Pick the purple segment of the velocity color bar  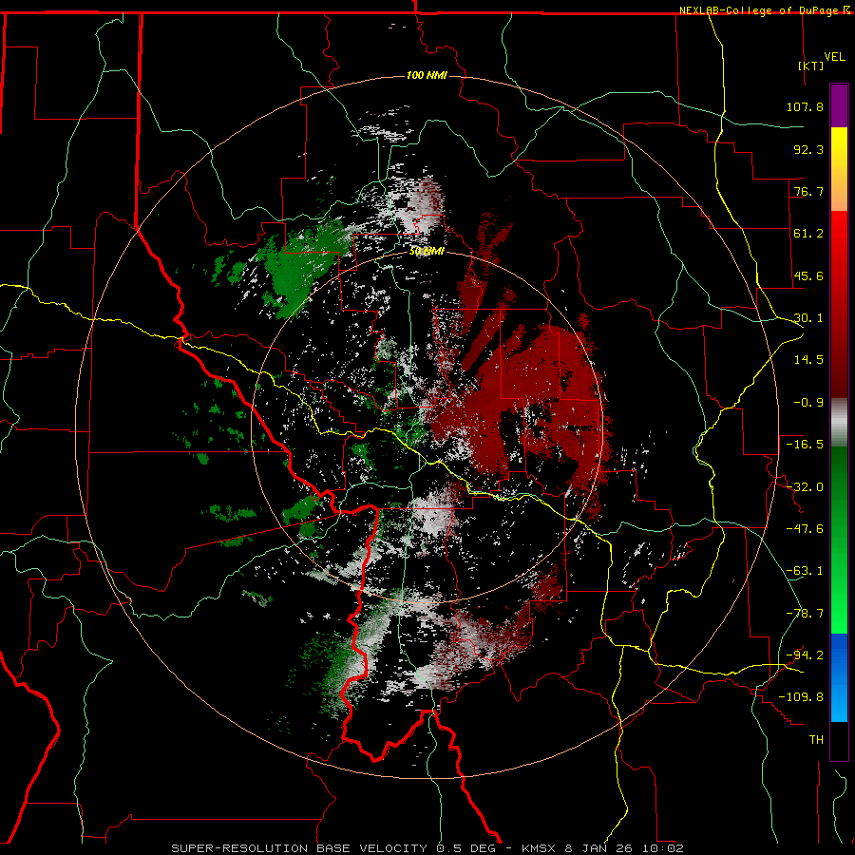pyautogui.click(x=839, y=105)
